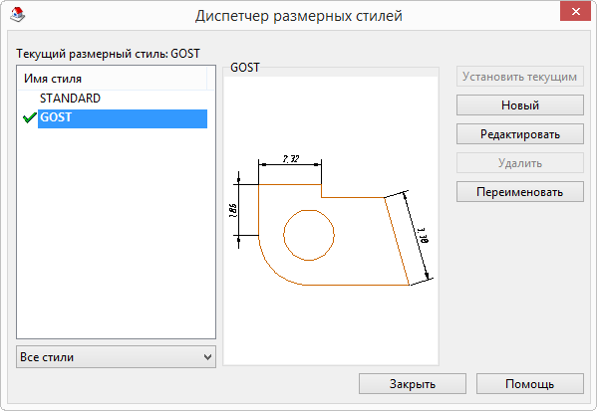Open help with the 'Помощь' button
The image size is (597, 411).
(x=529, y=384)
